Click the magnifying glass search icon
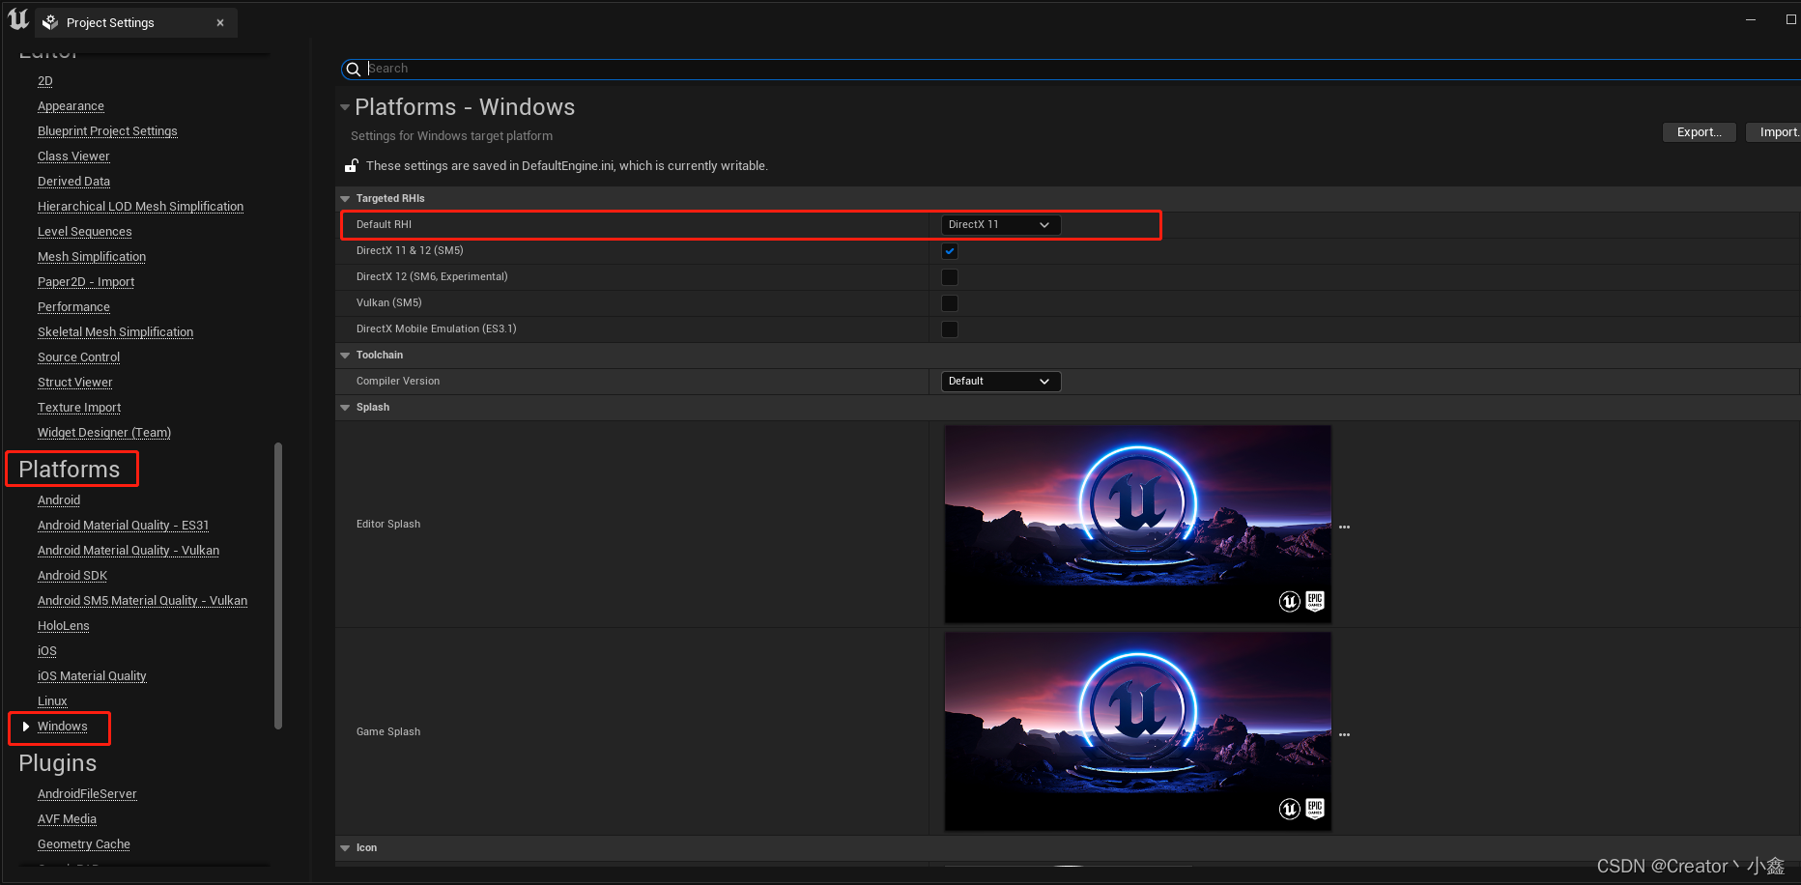Viewport: 1801px width, 885px height. tap(354, 69)
